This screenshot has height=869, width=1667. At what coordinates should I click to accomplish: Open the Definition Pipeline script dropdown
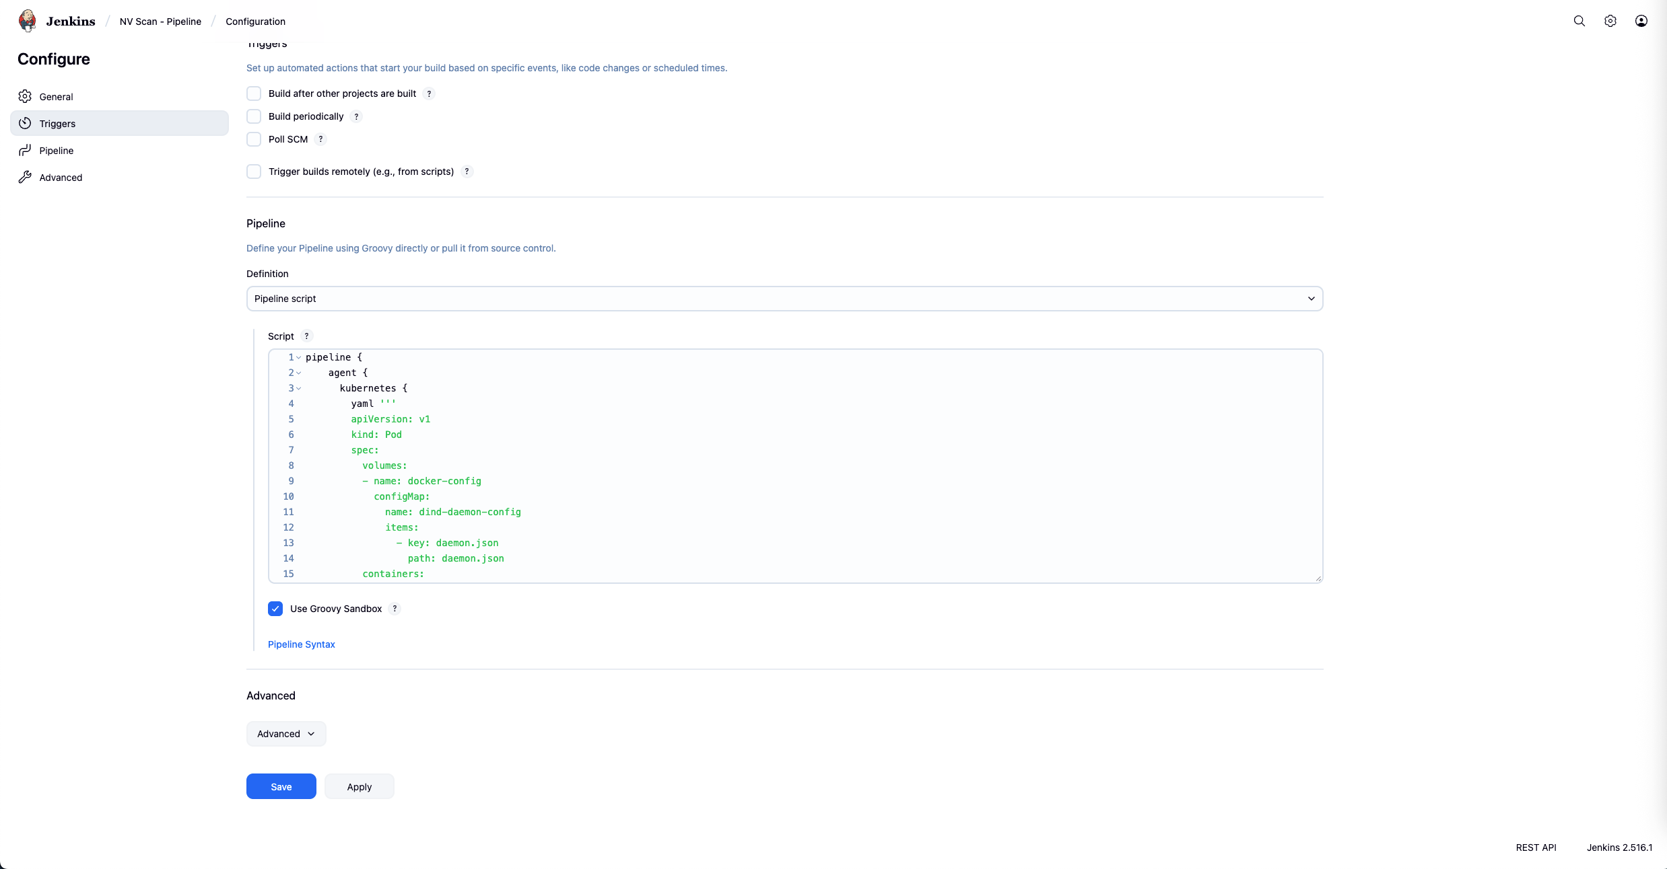(784, 299)
